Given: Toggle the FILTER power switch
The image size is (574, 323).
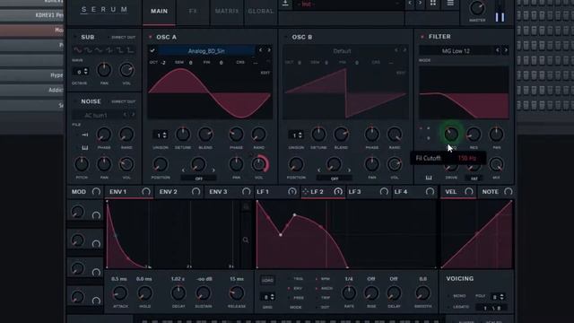Looking at the screenshot, I should click(x=422, y=37).
